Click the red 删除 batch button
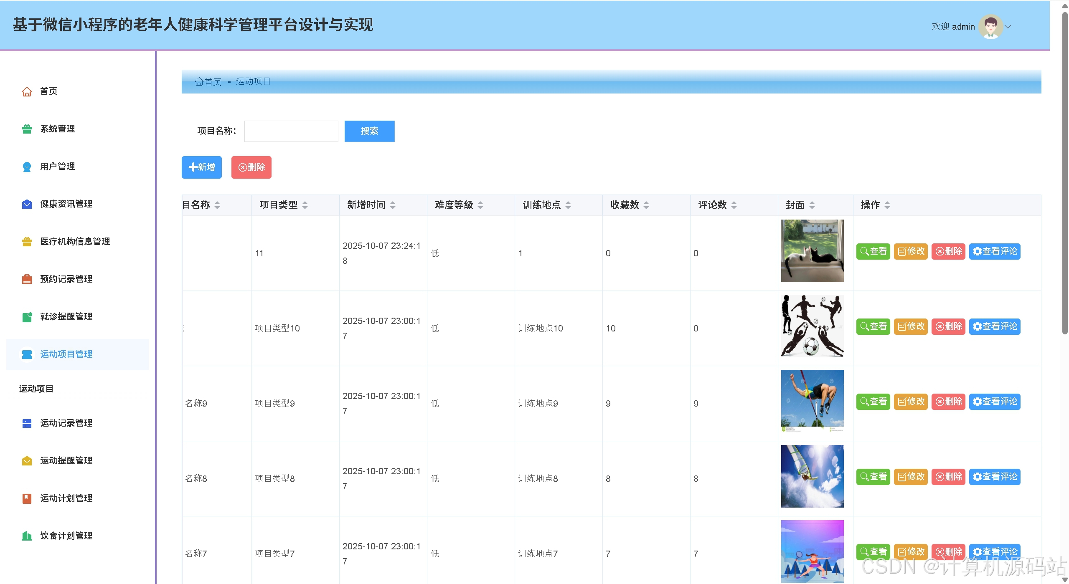 tap(251, 167)
